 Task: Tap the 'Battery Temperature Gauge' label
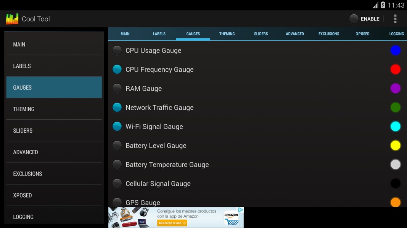[x=167, y=165]
